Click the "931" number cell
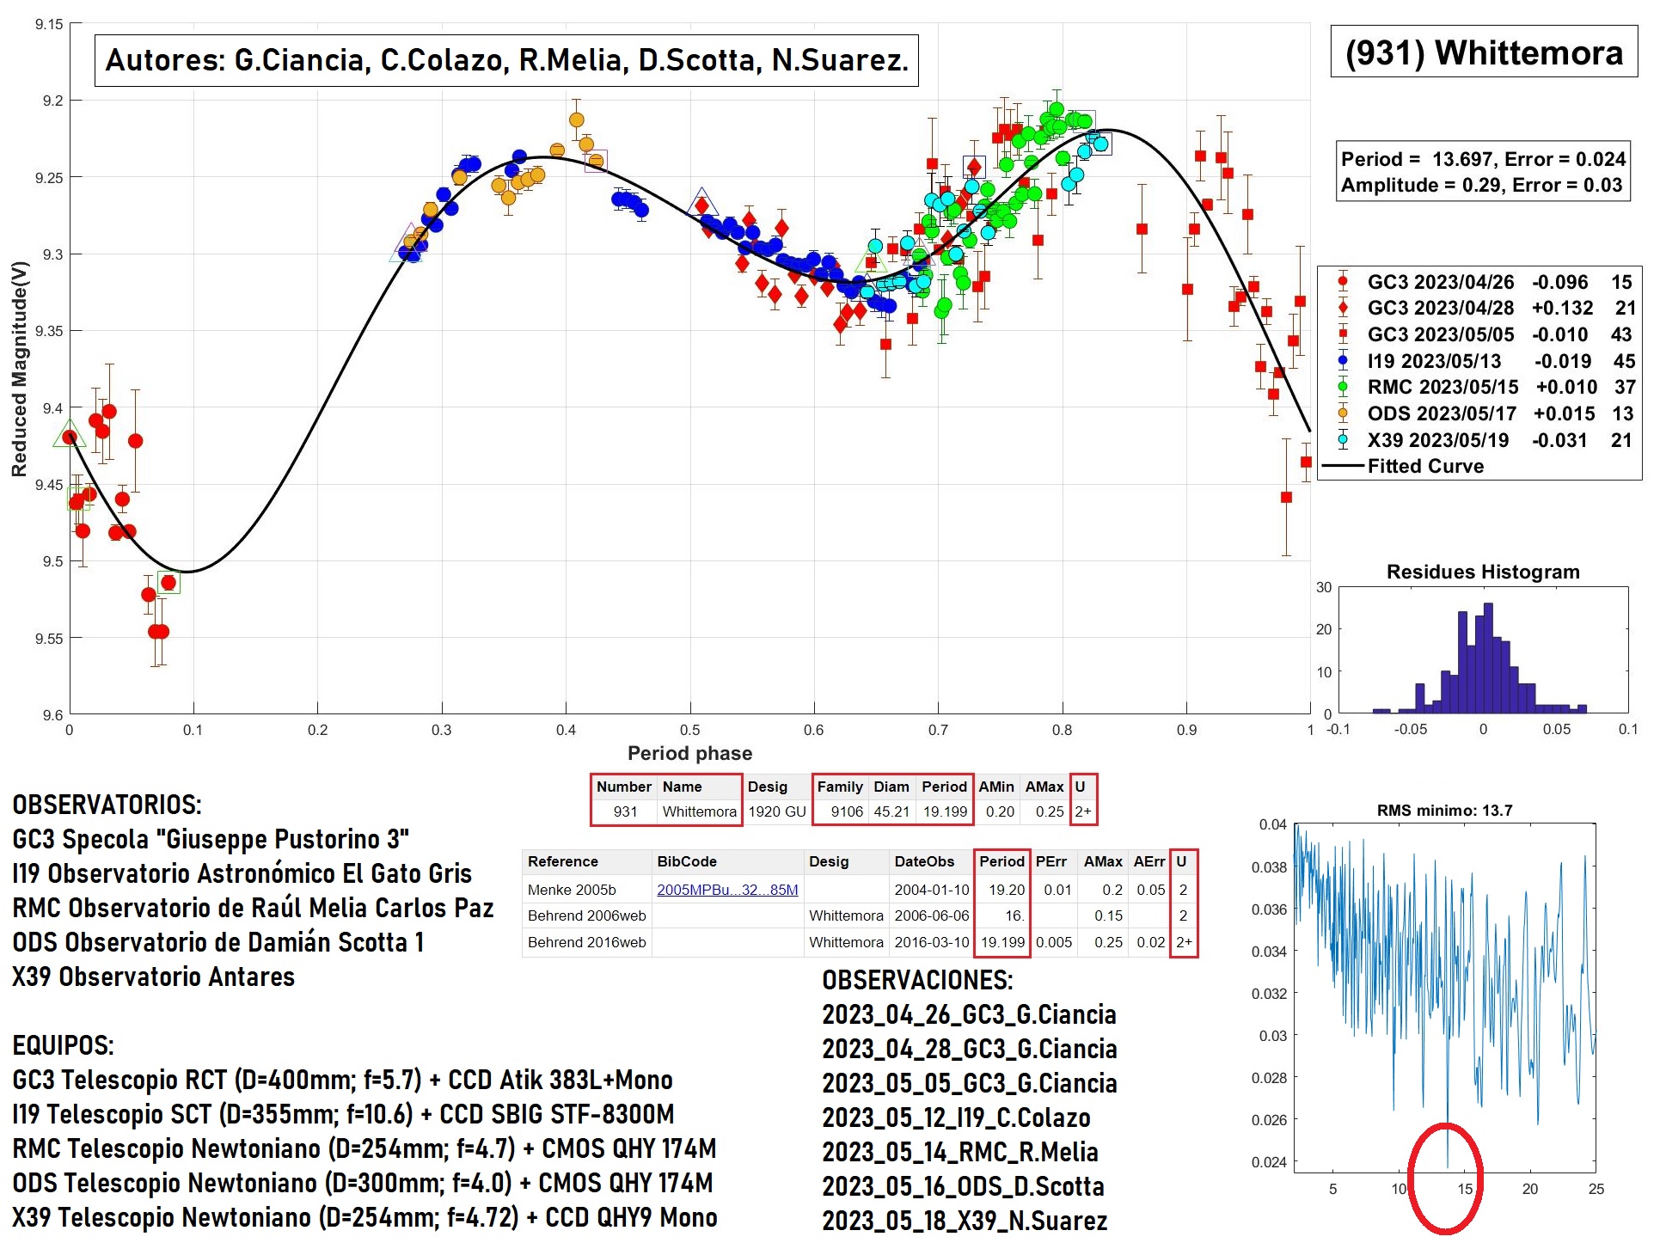 (625, 811)
